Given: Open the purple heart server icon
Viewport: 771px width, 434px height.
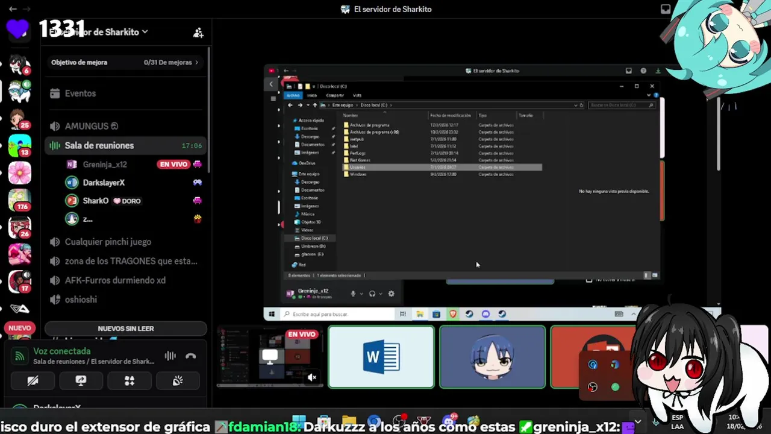Looking at the screenshot, I should [18, 29].
